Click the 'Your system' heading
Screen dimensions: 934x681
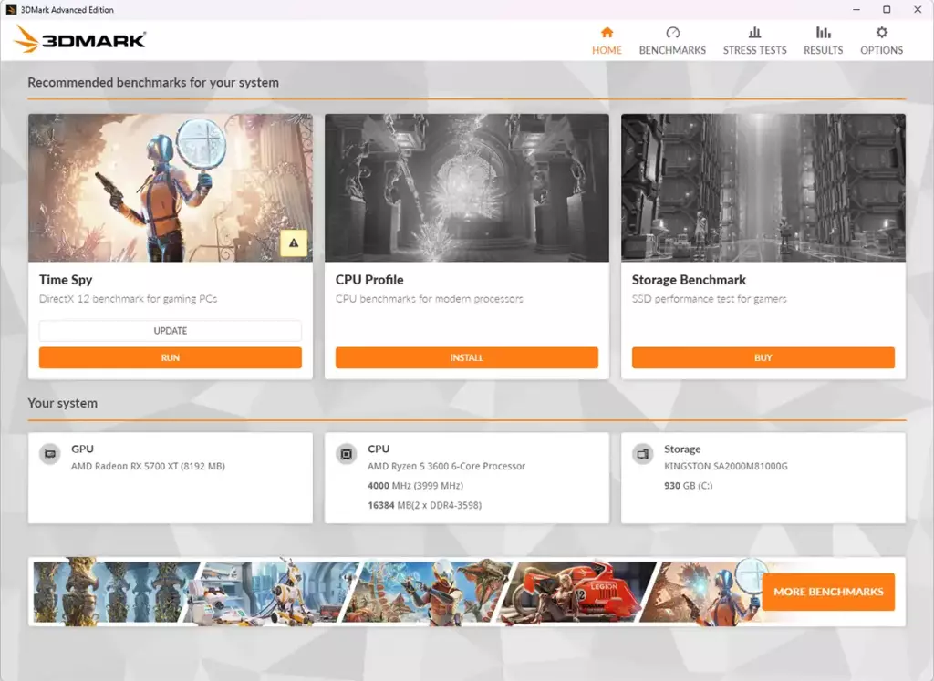[x=63, y=403]
